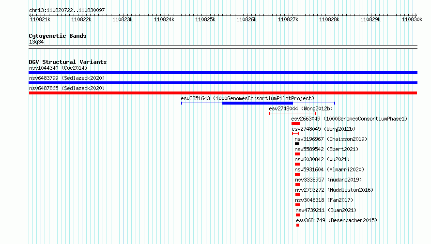Click the chr13:110820722..110830097 coordinates text

click(67, 10)
